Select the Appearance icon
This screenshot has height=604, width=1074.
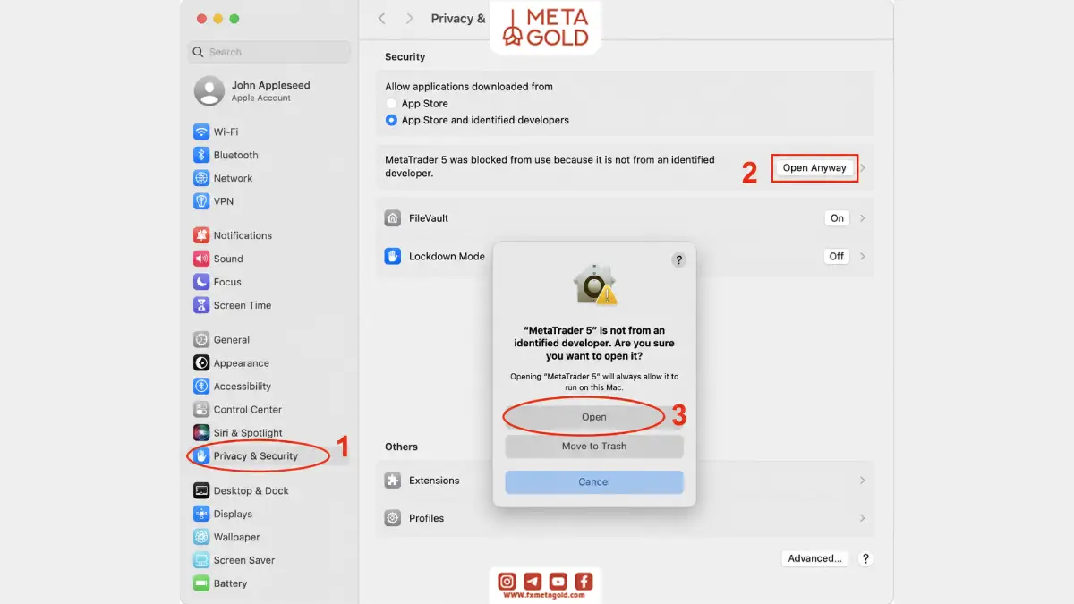coord(201,363)
